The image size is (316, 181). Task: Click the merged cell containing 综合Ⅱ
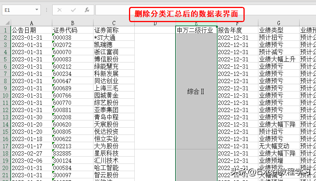[196, 91]
